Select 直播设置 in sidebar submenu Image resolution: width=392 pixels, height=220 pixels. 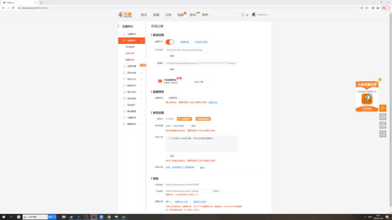coord(130,53)
